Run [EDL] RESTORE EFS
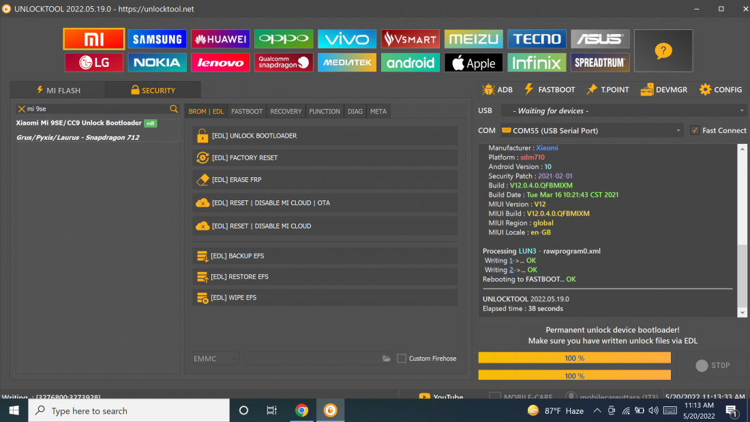Screen dimensions: 750x422 [325, 277]
